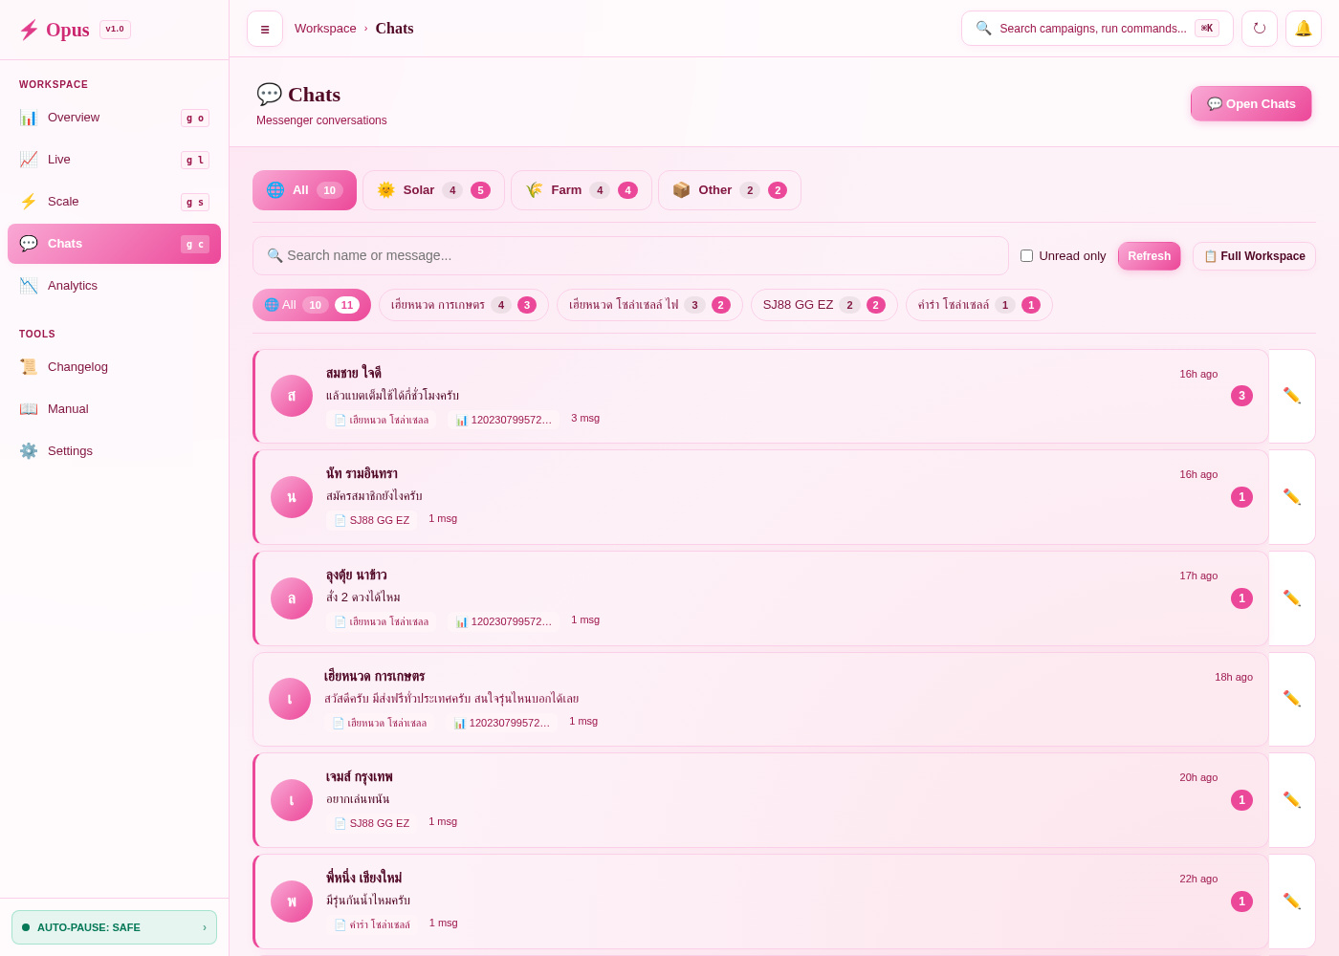1339x956 pixels.
Task: Click the notification bell icon
Action: pyautogui.click(x=1304, y=29)
